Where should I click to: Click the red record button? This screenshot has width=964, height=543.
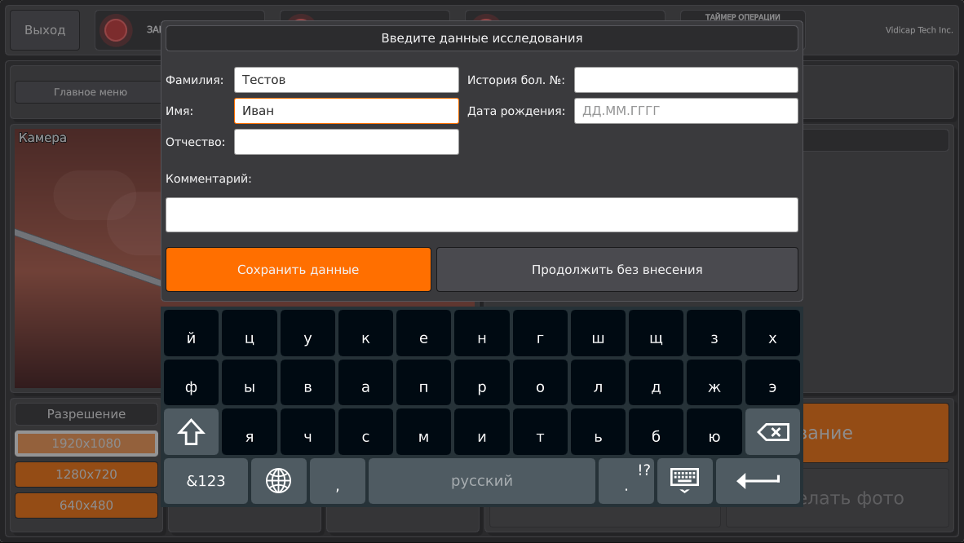click(x=116, y=30)
